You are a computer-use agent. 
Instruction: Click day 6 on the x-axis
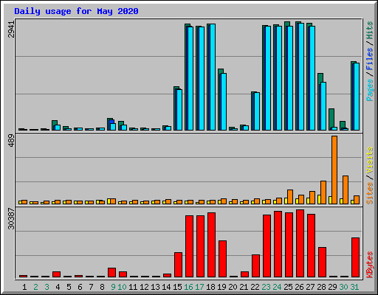(x=80, y=287)
